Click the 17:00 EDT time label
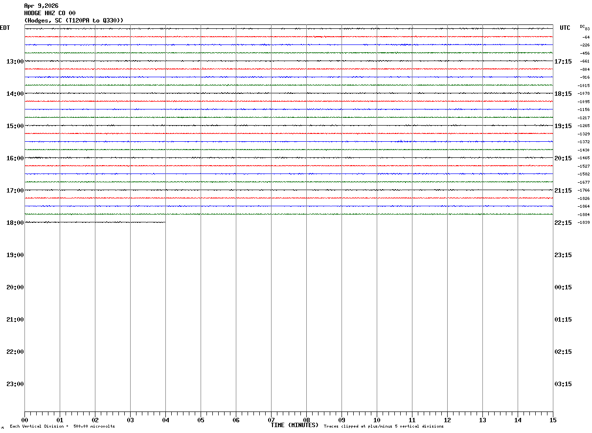592x433 pixels. pos(15,191)
